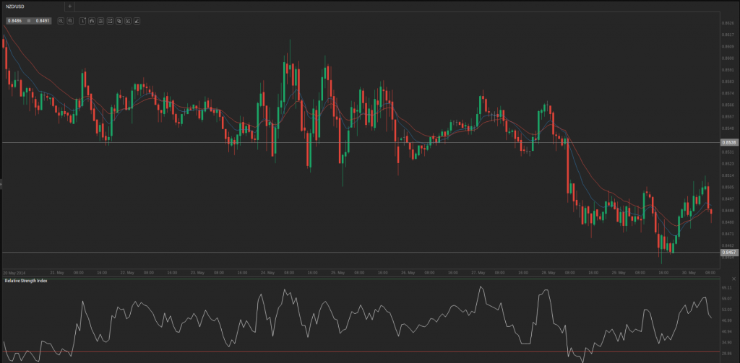Click the 0.8538 horizontal line price label

pos(728,143)
